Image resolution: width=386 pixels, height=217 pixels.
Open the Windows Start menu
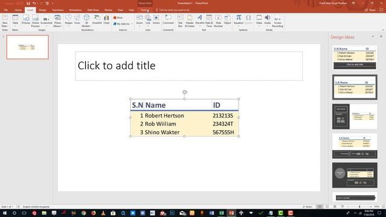5,213
